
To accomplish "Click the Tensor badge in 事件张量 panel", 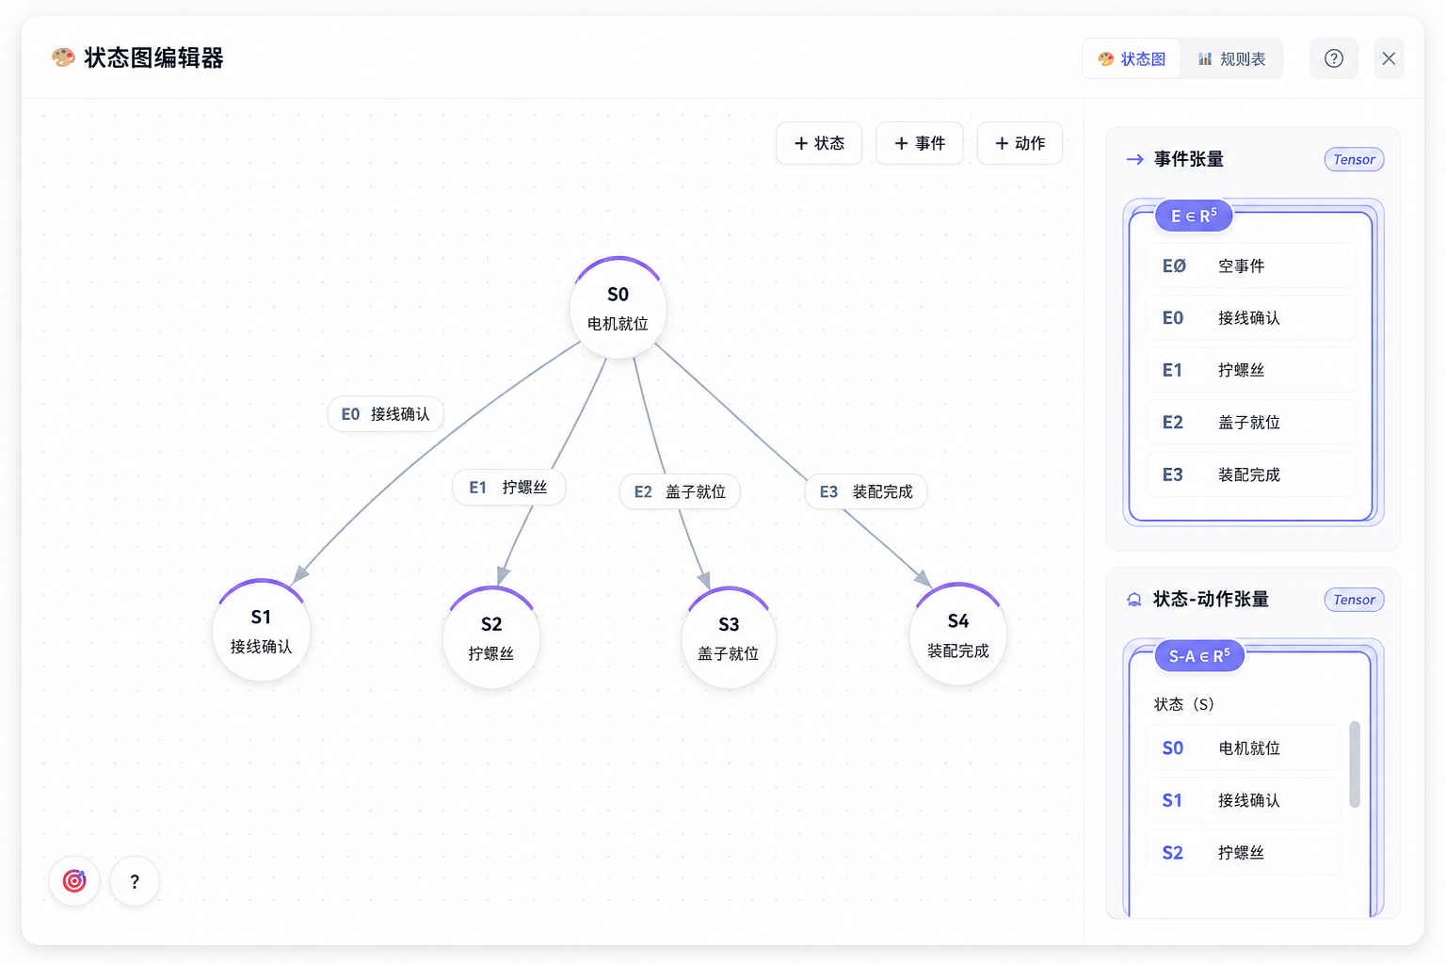I will click(1354, 159).
